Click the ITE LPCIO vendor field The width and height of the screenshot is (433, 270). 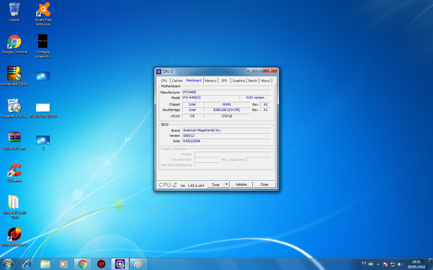[x=192, y=116]
